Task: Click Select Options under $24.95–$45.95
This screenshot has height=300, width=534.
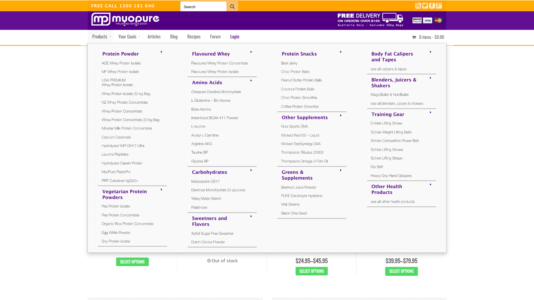Action: [311, 271]
